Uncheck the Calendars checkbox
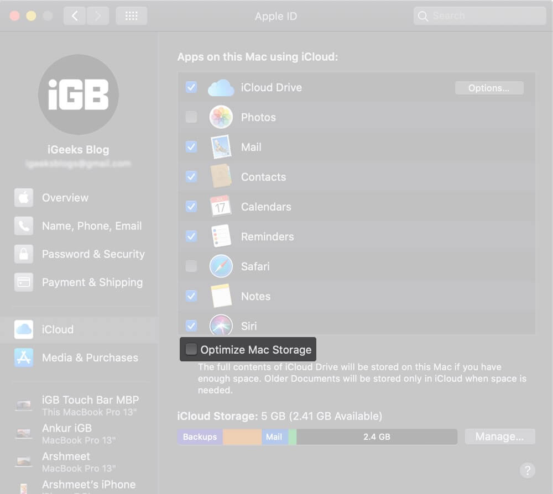 click(191, 206)
